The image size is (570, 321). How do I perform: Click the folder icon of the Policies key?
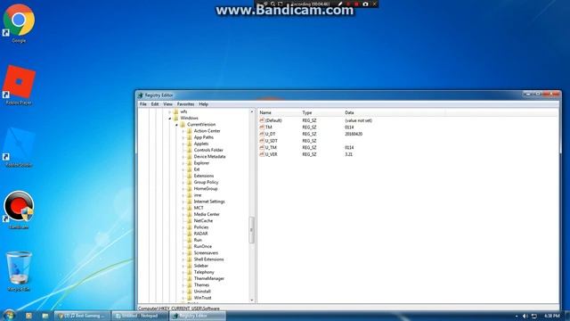[x=190, y=227]
